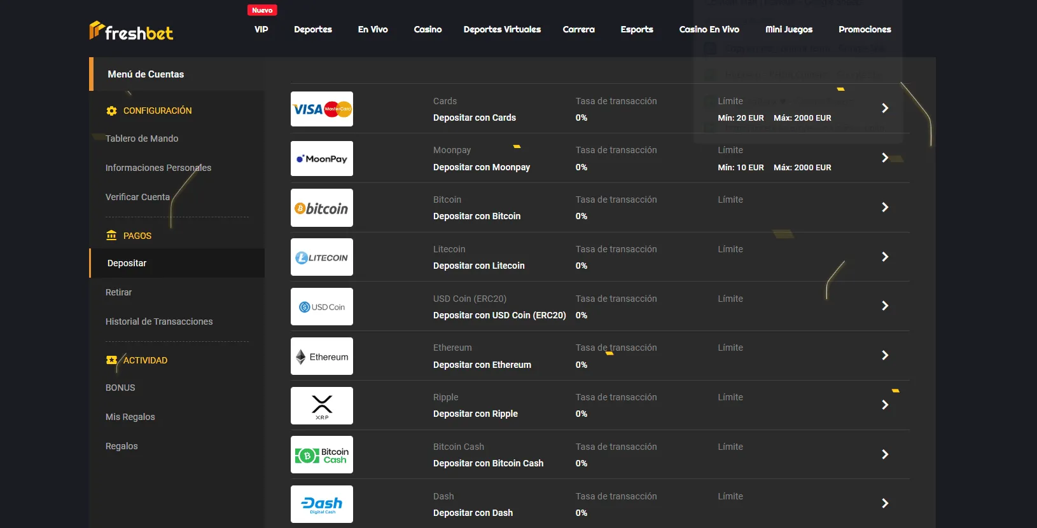The height and width of the screenshot is (528, 1037).
Task: Choose the Ethereum payment logo
Action: 322,356
